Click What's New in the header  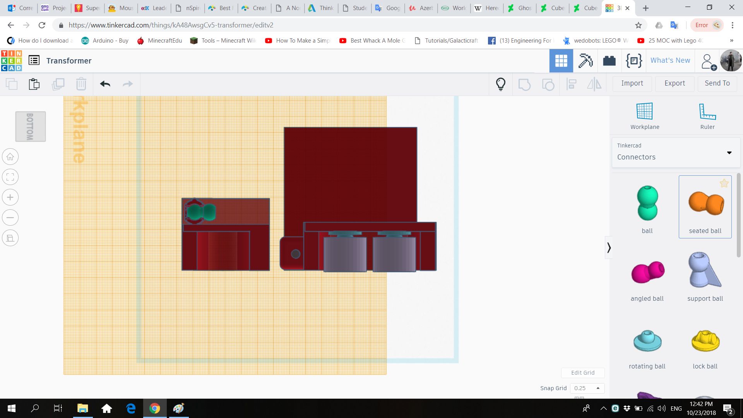(670, 60)
